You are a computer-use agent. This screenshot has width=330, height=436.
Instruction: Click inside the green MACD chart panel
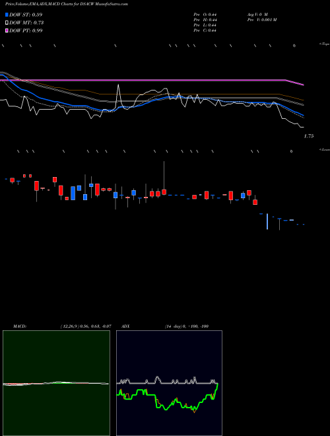pyautogui.click(x=56, y=383)
